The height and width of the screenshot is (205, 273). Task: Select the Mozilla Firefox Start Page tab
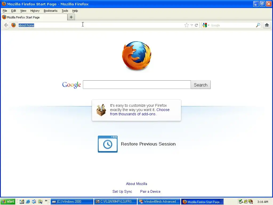click(34, 17)
